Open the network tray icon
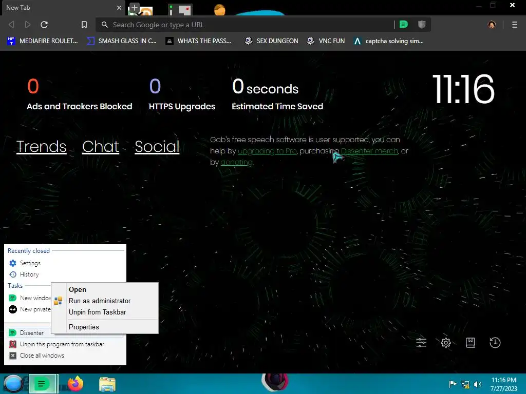Image resolution: width=526 pixels, height=394 pixels. pyautogui.click(x=465, y=384)
